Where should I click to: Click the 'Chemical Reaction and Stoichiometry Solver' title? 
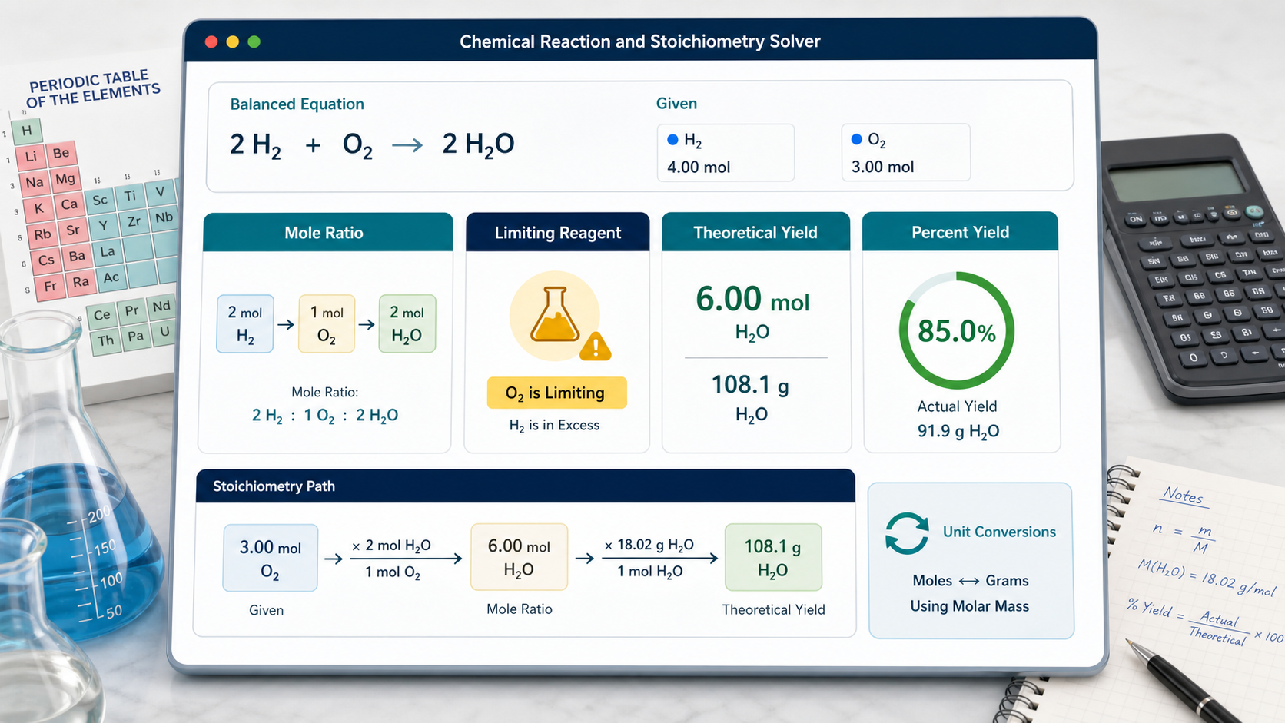tap(640, 41)
